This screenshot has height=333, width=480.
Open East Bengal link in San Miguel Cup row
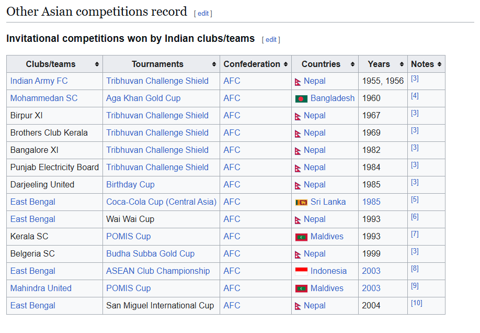(33, 305)
